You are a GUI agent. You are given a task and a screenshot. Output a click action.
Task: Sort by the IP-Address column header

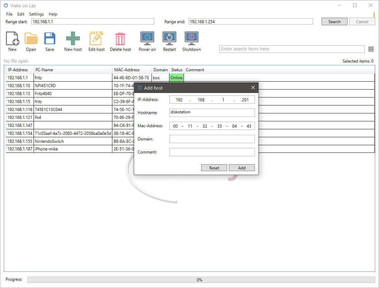(x=20, y=69)
